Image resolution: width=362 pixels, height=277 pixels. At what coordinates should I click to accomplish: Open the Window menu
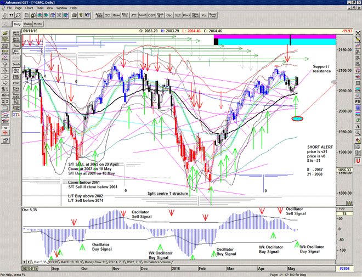coord(62,8)
